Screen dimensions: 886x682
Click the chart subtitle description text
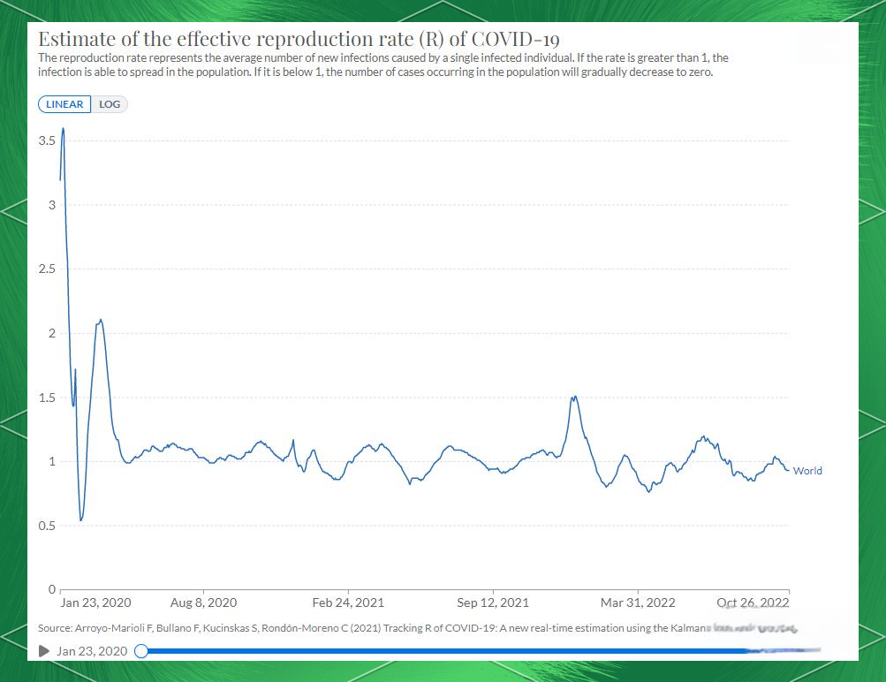tap(380, 64)
